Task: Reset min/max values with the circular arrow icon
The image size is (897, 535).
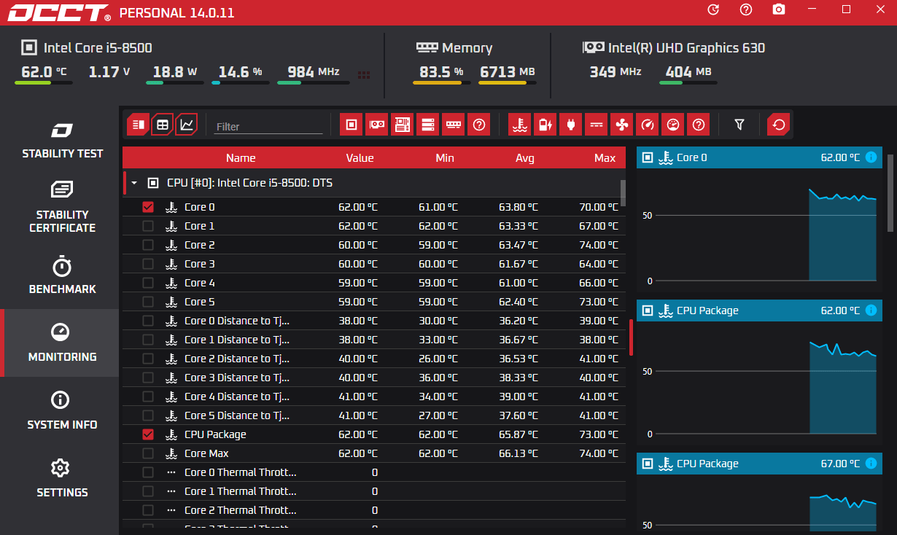Action: click(x=779, y=125)
